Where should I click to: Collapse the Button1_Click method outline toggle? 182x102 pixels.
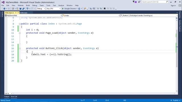(x=20, y=48)
